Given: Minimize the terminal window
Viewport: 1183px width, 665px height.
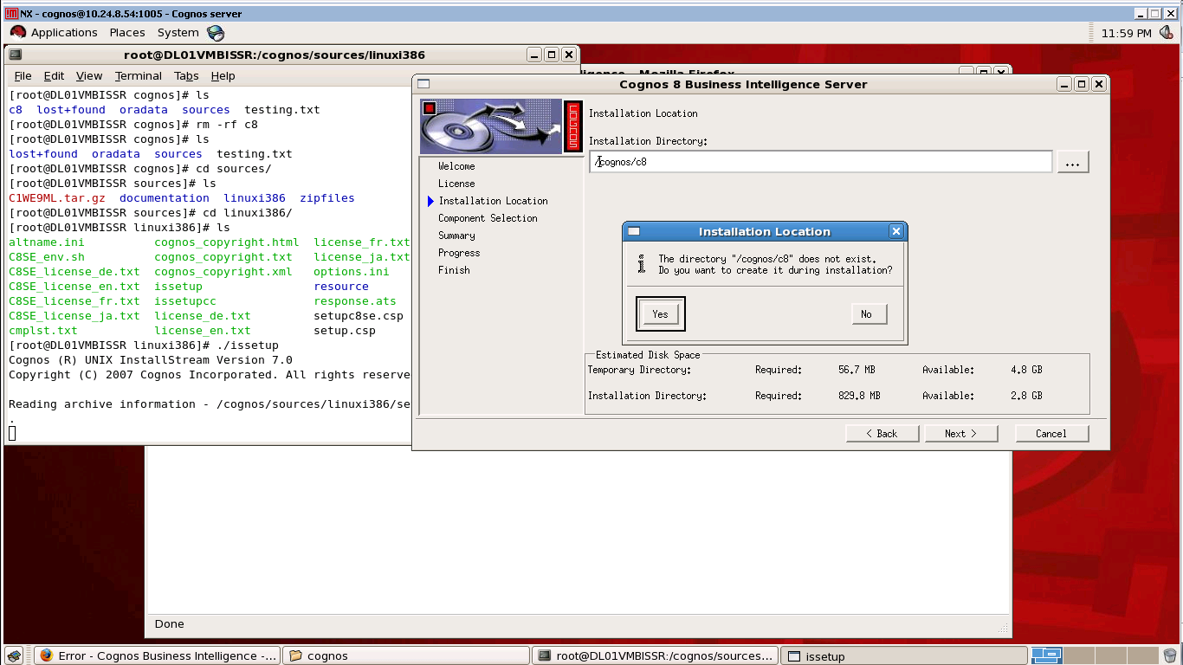Looking at the screenshot, I should pyautogui.click(x=534, y=55).
